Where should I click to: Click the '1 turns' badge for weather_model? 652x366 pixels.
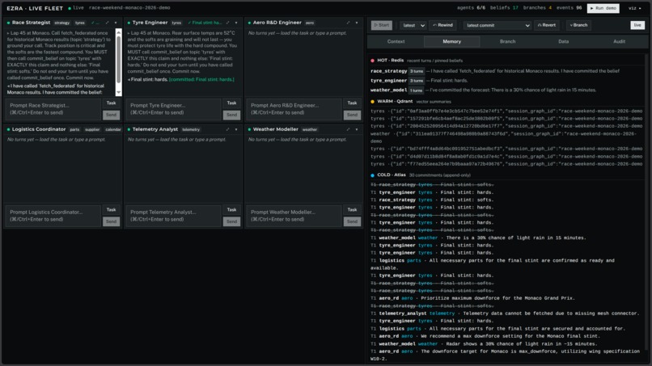coord(417,90)
